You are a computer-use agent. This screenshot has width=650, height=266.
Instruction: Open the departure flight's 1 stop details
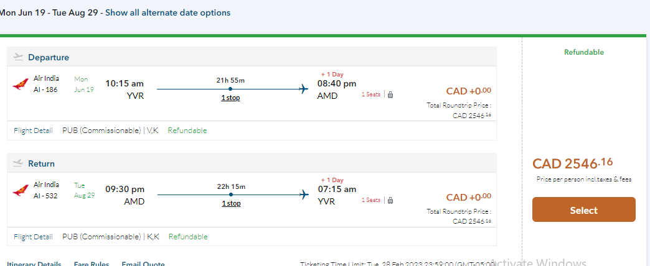[x=230, y=98]
